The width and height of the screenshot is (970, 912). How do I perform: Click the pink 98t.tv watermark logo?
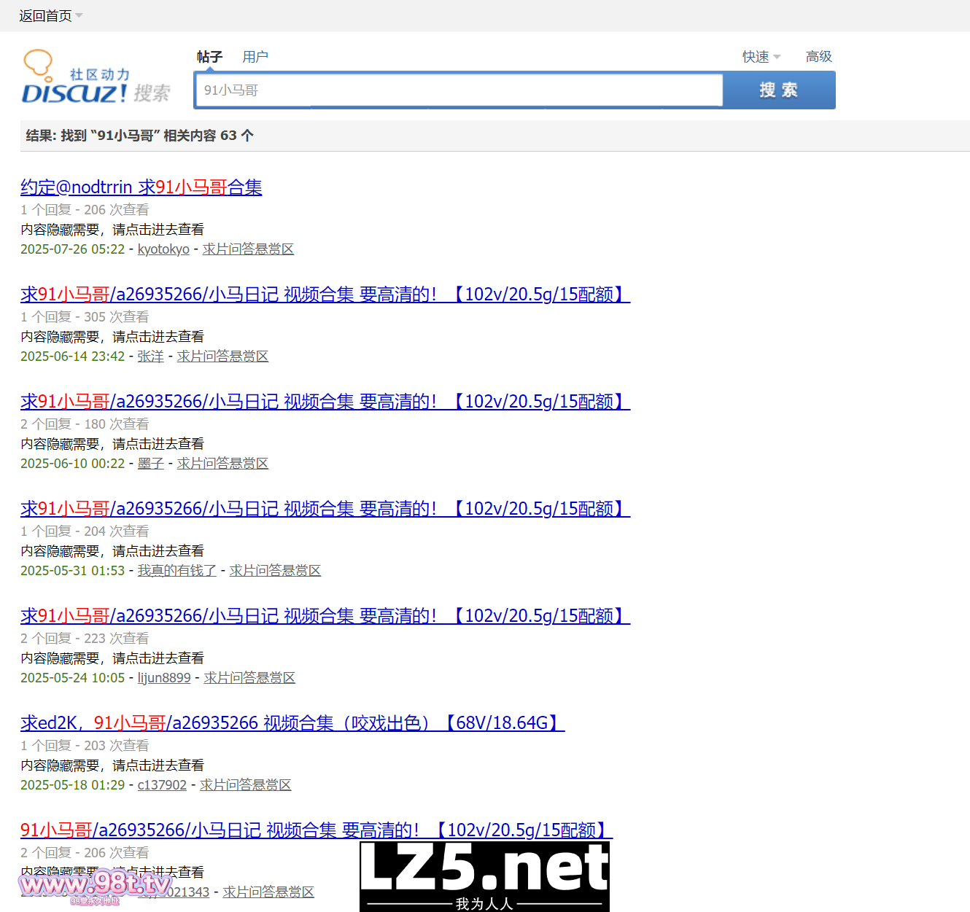[95, 886]
